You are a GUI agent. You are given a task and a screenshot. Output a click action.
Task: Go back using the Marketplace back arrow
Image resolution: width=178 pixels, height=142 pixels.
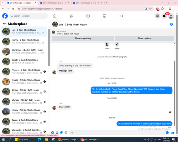pos(4,24)
